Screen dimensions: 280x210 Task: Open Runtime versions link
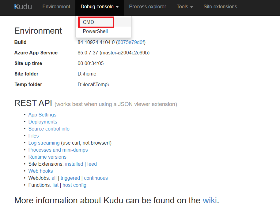pyautogui.click(x=47, y=157)
